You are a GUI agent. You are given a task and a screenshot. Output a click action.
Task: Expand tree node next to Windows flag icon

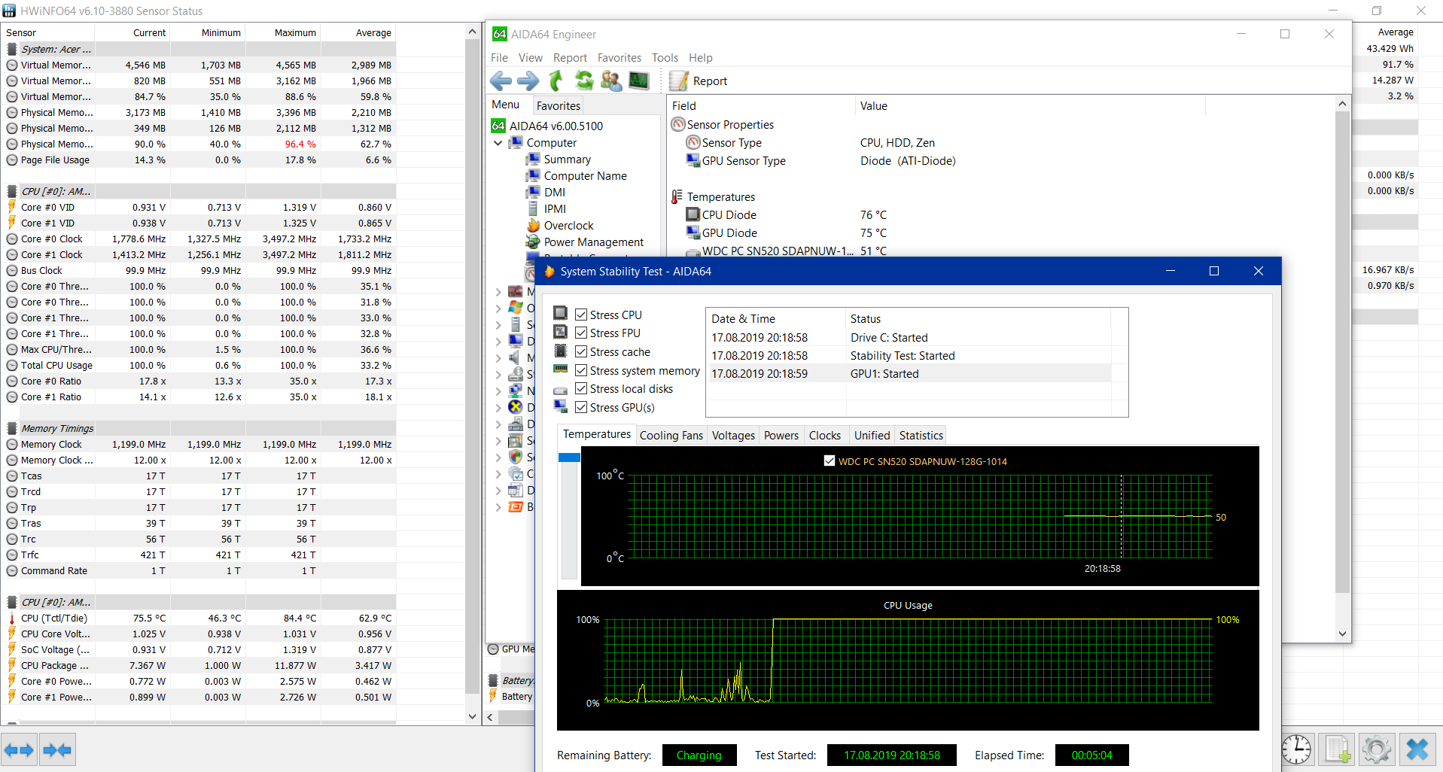coord(498,308)
